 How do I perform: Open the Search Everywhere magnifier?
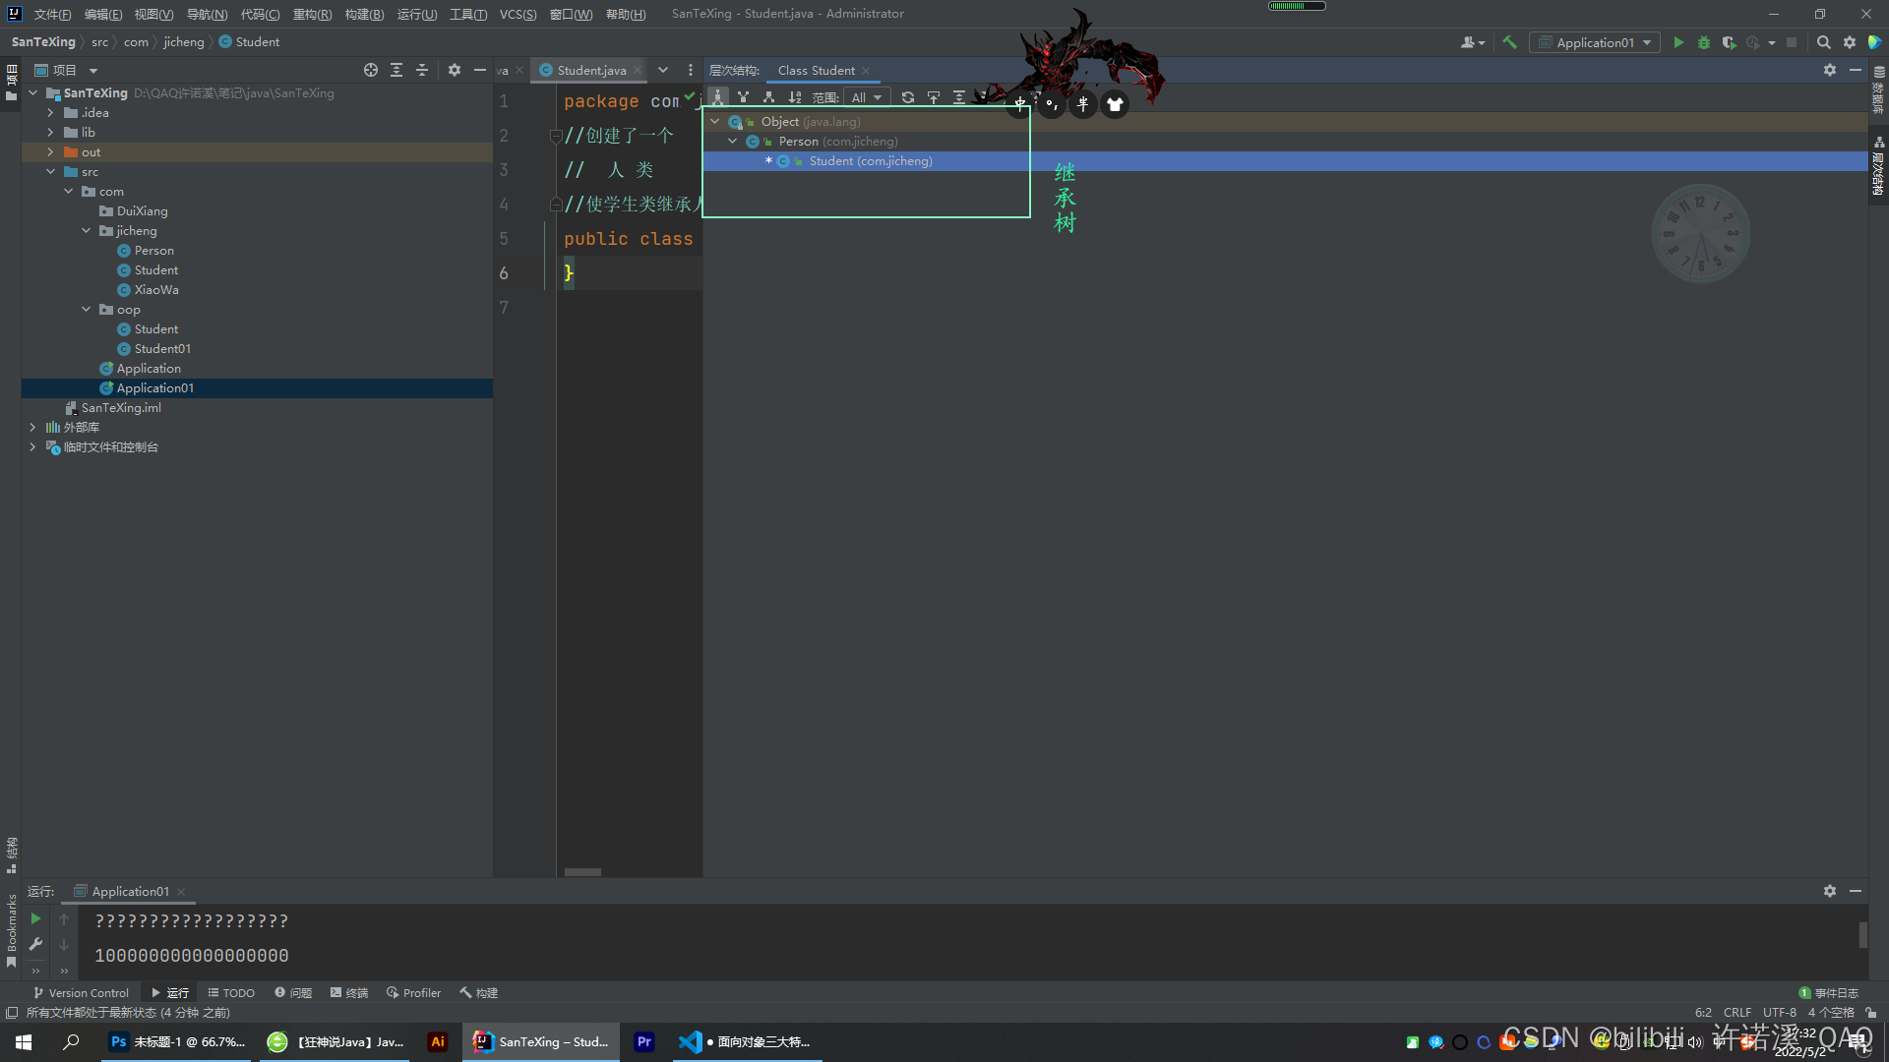[x=1823, y=42]
